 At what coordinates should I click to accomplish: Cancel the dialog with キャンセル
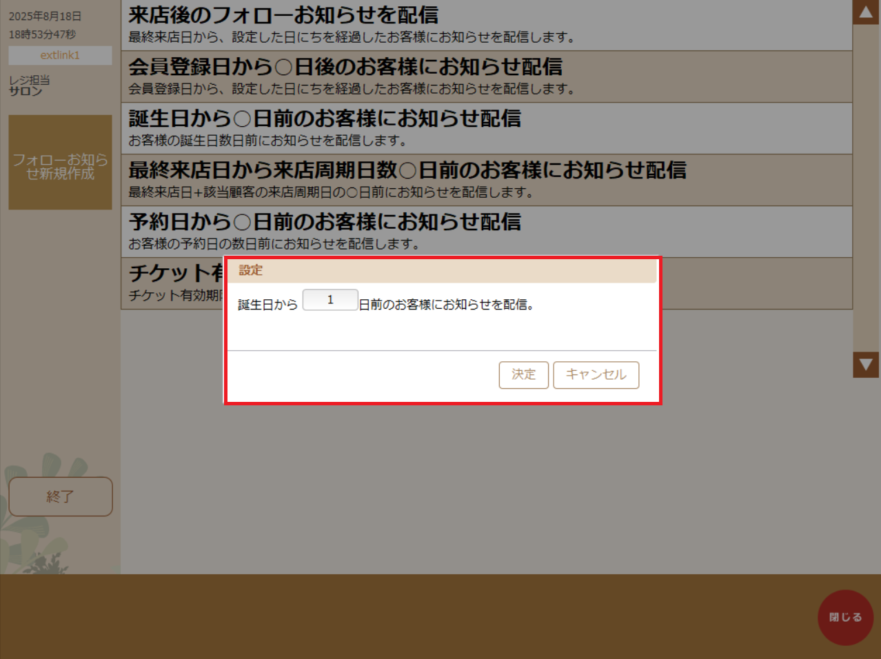596,375
